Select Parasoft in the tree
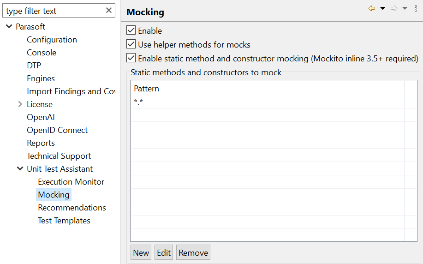 click(30, 26)
